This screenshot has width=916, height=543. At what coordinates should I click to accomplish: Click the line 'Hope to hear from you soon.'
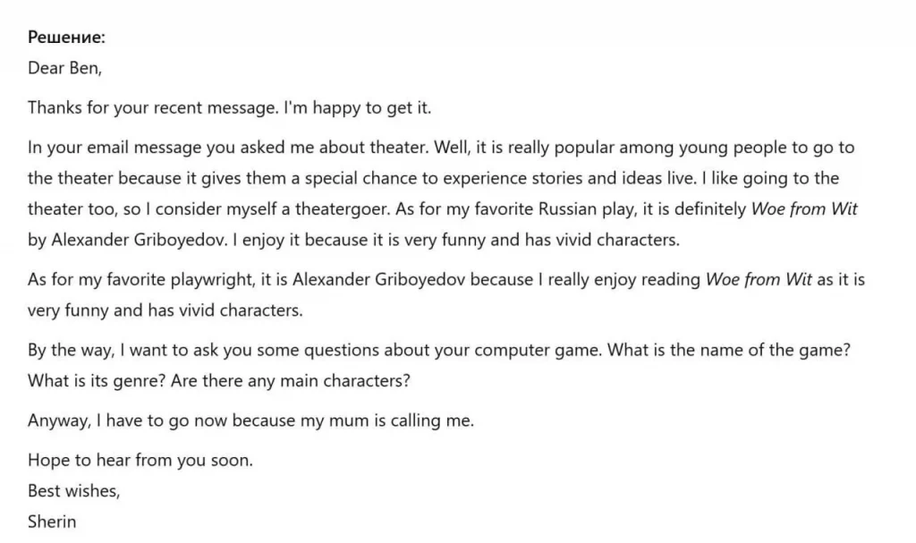[140, 460]
